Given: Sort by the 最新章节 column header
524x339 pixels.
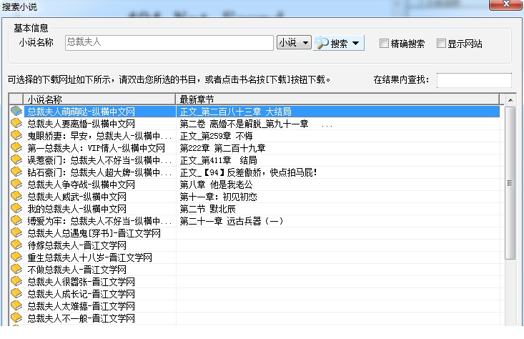Looking at the screenshot, I should 337,99.
